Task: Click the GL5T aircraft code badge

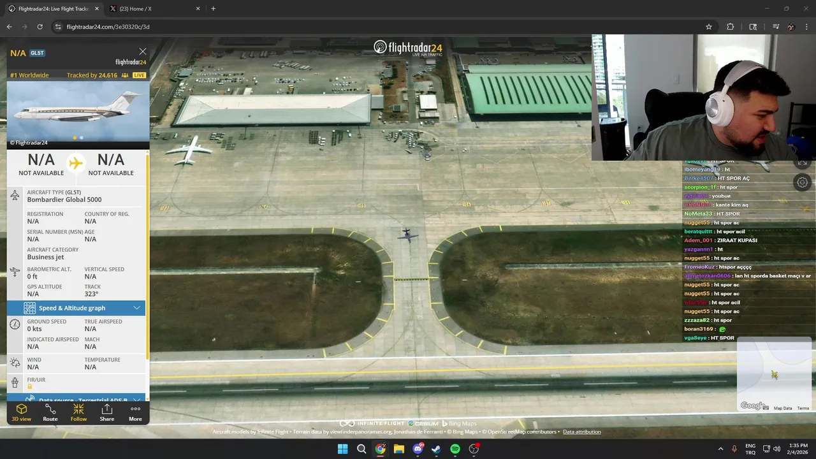Action: click(x=37, y=53)
